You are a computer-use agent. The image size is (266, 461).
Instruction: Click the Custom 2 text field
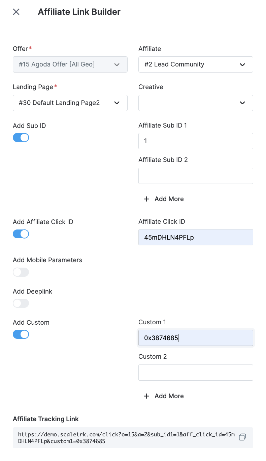pyautogui.click(x=196, y=373)
